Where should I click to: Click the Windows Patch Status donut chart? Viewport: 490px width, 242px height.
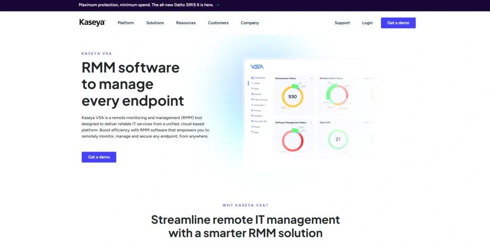(337, 95)
